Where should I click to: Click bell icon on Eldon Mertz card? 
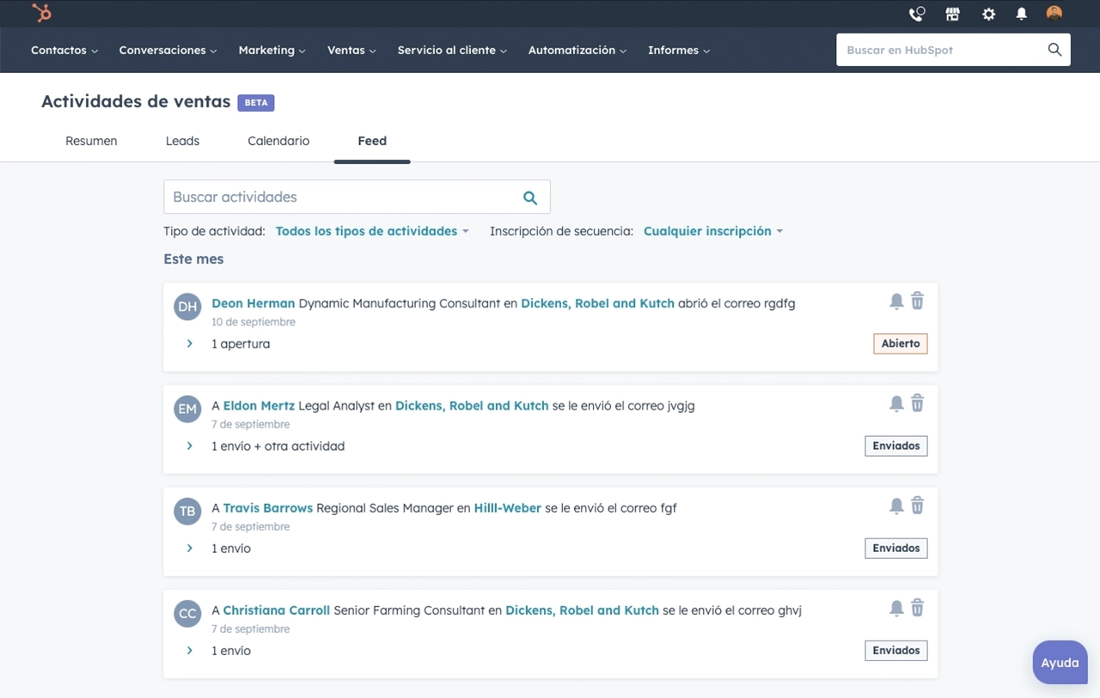pos(896,404)
